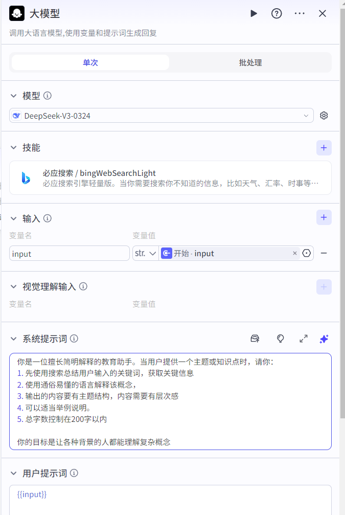Expand system prompt editor to fullscreen
The height and width of the screenshot is (515, 345).
[304, 339]
